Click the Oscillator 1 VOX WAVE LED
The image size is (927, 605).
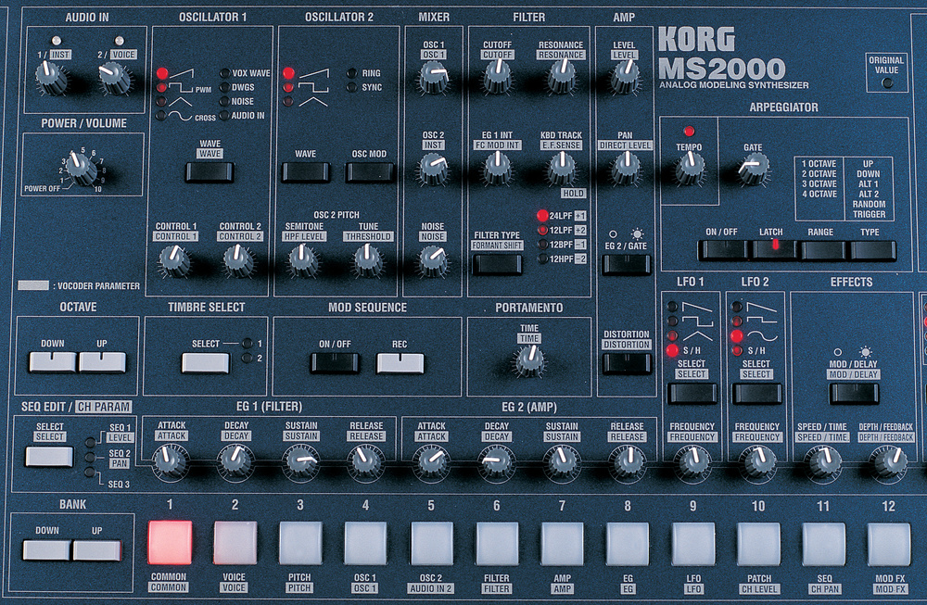(224, 73)
